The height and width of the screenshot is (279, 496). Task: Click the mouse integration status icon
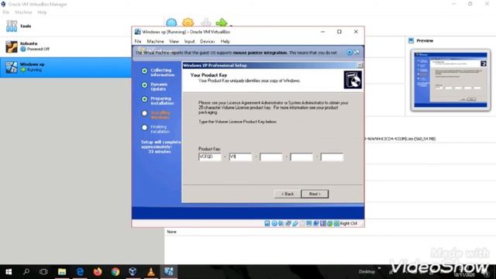click(x=330, y=223)
